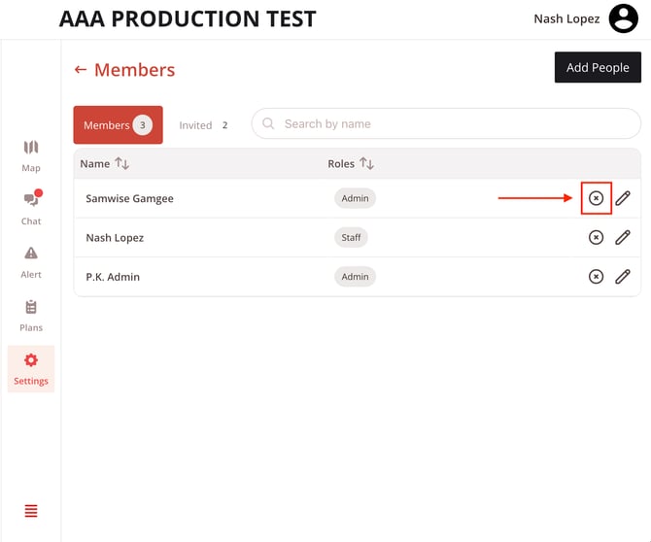The height and width of the screenshot is (542, 651).
Task: Click the Add People button
Action: click(598, 68)
